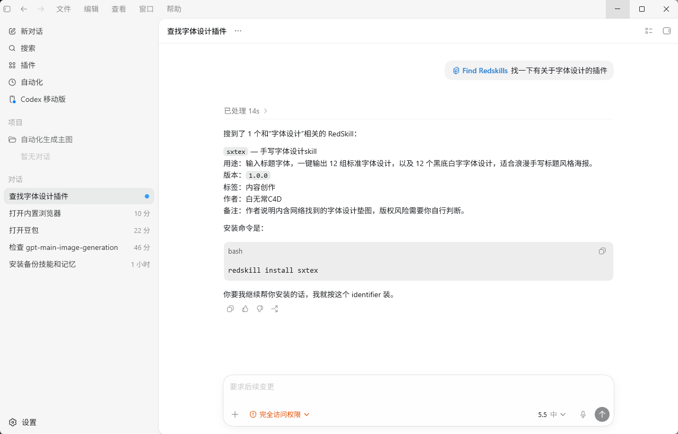Open the 安装备份技能和记忆 conversation
This screenshot has height=434, width=678.
click(x=79, y=264)
